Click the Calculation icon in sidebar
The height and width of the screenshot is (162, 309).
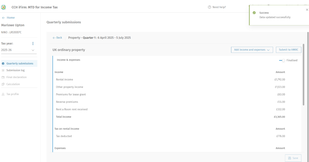coord(3,84)
